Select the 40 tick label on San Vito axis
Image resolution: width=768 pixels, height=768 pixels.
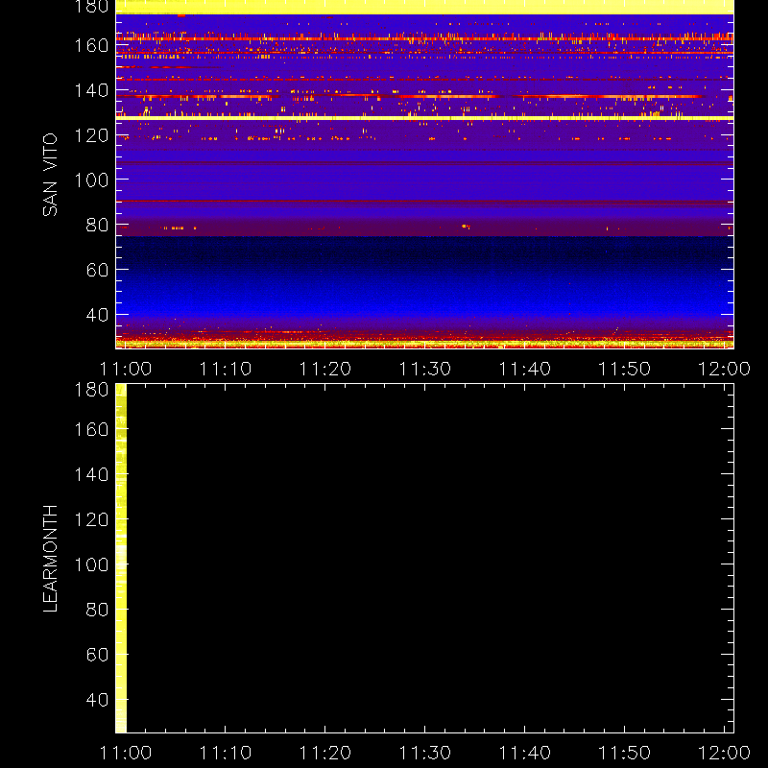click(x=97, y=315)
